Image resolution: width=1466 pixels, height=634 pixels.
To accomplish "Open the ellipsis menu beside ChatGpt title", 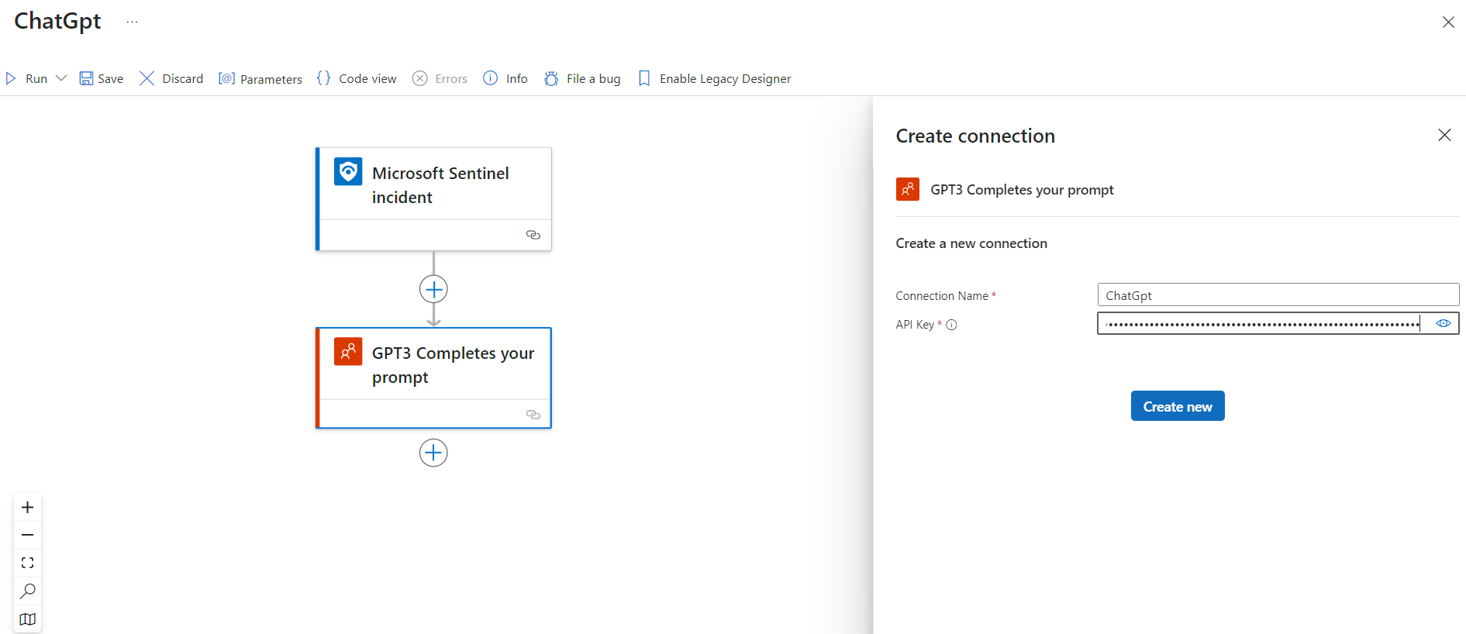I will click(x=133, y=22).
